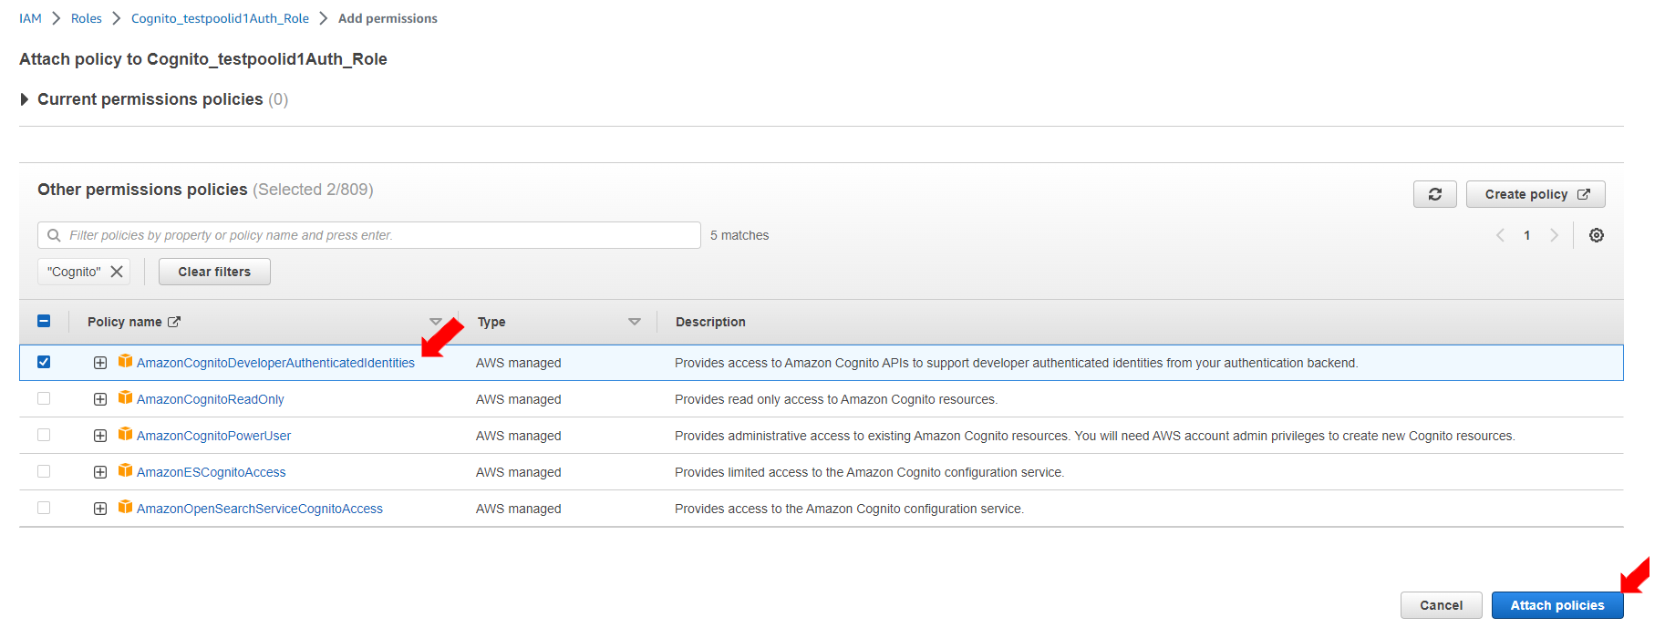
Task: Click the AmazonCognitoReadOnly policy box icon
Action: pyautogui.click(x=126, y=398)
